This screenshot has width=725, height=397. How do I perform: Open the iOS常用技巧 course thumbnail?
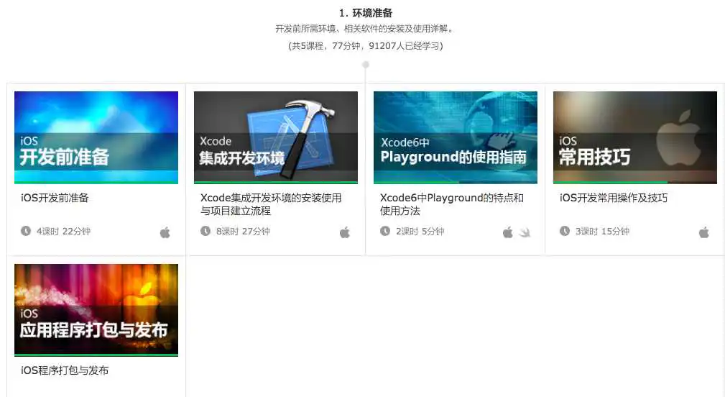(635, 137)
